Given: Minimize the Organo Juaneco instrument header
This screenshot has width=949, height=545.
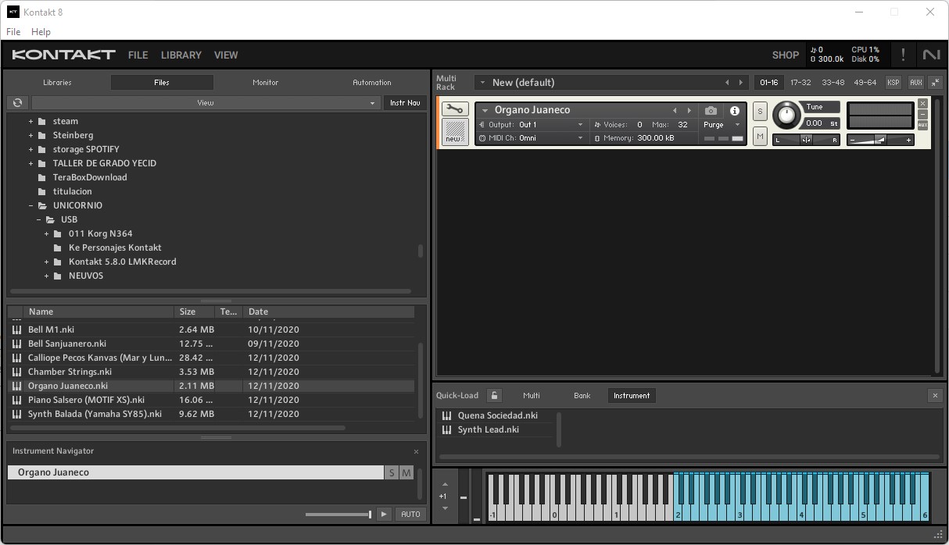Looking at the screenshot, I should coord(922,114).
